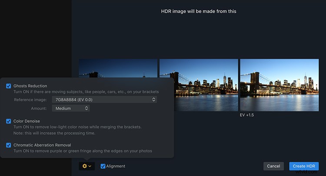Click the 'Color Denoise' label text
Screen dimensions: 326x176
pos(27,121)
